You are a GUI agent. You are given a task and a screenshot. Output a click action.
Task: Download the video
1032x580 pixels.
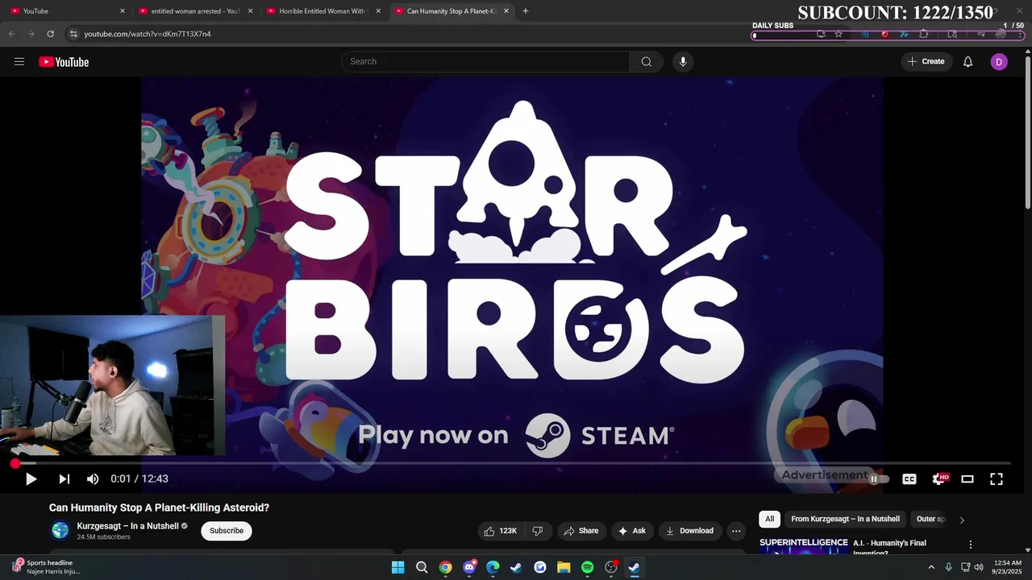coord(690,531)
